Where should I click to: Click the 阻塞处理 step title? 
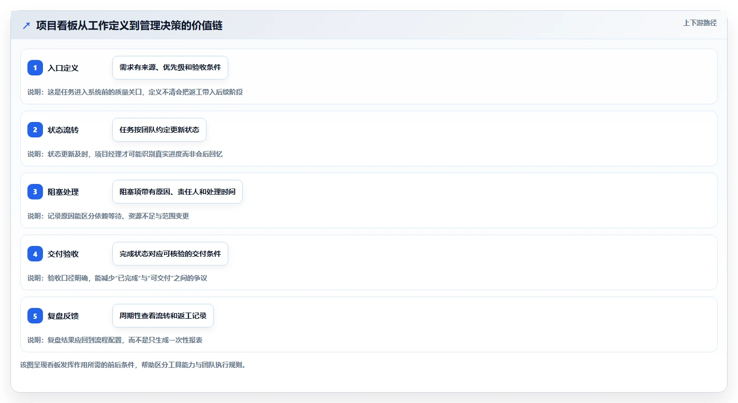[x=63, y=192]
